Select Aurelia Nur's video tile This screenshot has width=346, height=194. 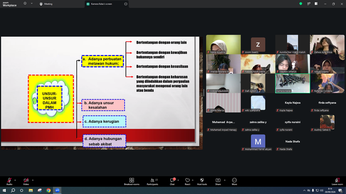click(x=292, y=44)
